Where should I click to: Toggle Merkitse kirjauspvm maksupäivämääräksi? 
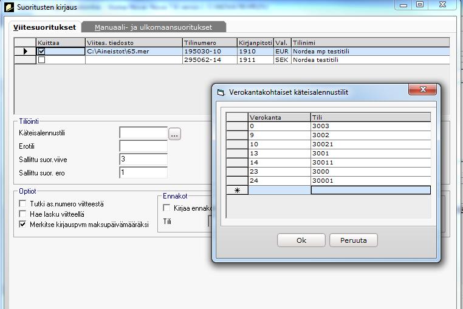[22, 224]
